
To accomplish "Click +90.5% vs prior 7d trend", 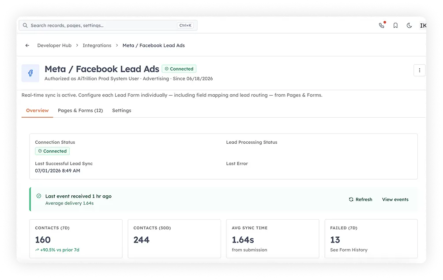I will coord(57,250).
